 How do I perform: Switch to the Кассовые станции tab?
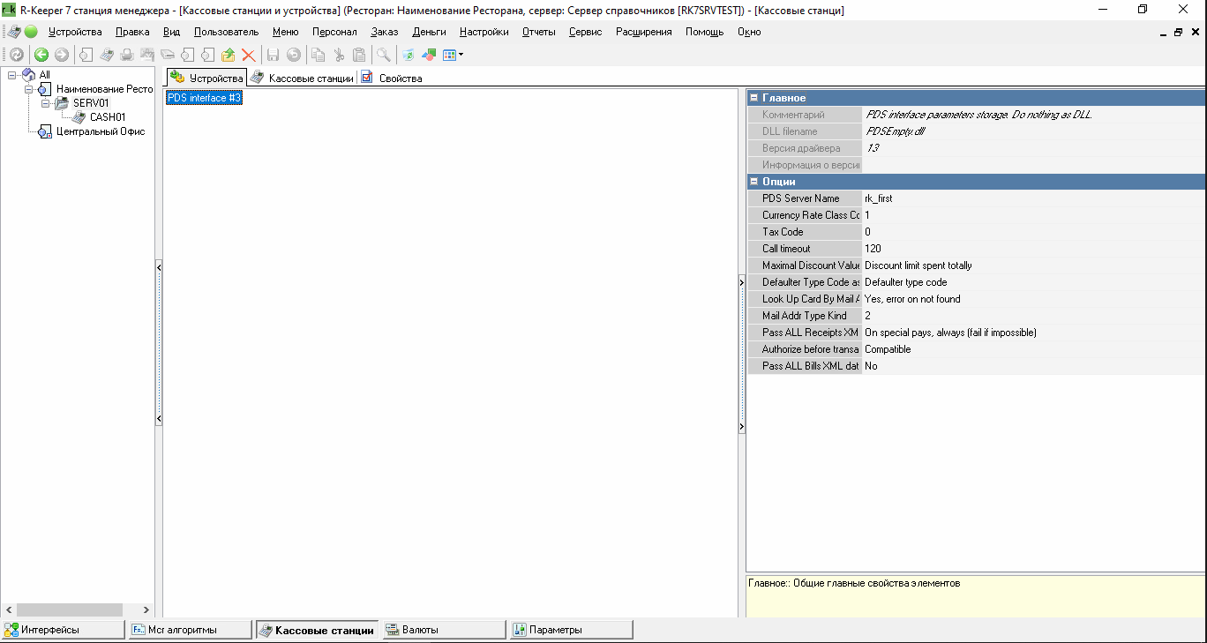tap(302, 78)
